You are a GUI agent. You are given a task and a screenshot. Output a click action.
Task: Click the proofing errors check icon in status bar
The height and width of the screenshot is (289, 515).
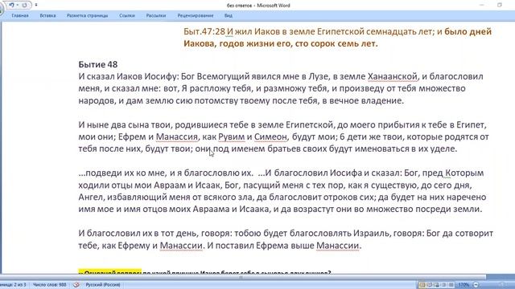(76, 285)
